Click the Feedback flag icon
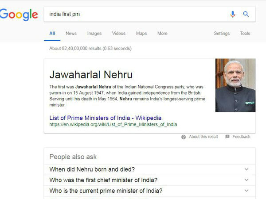266x199 pixels. point(227,137)
